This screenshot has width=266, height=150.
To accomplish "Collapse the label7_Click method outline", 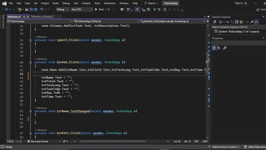I will pyautogui.click(x=30, y=40).
